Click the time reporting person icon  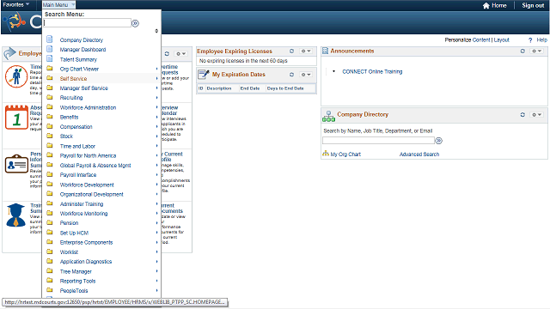16,76
